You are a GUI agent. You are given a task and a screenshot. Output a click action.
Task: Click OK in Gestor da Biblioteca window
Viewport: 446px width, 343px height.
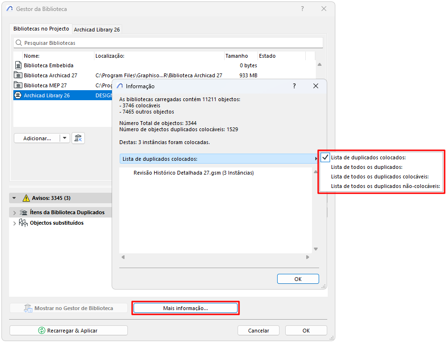tap(306, 331)
